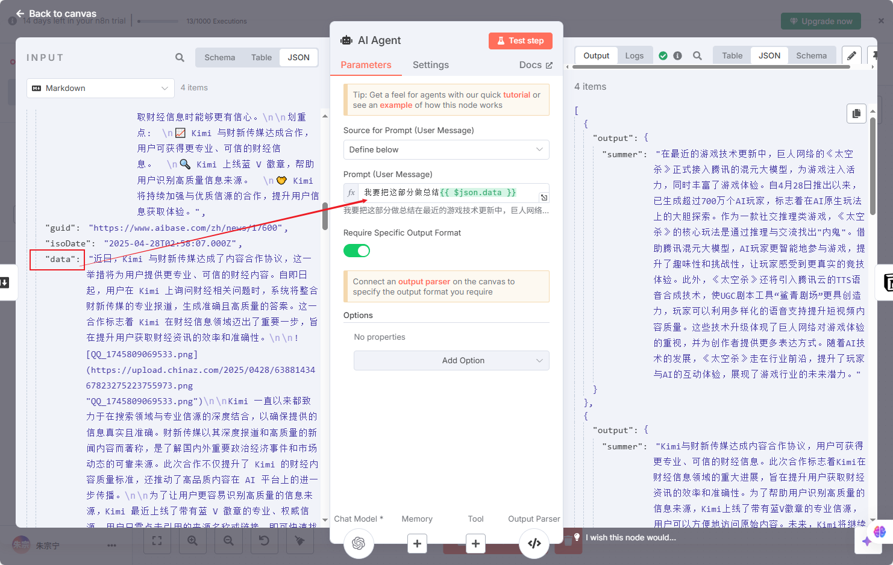The height and width of the screenshot is (565, 893).
Task: Open the expression editor expand icon
Action: [544, 198]
